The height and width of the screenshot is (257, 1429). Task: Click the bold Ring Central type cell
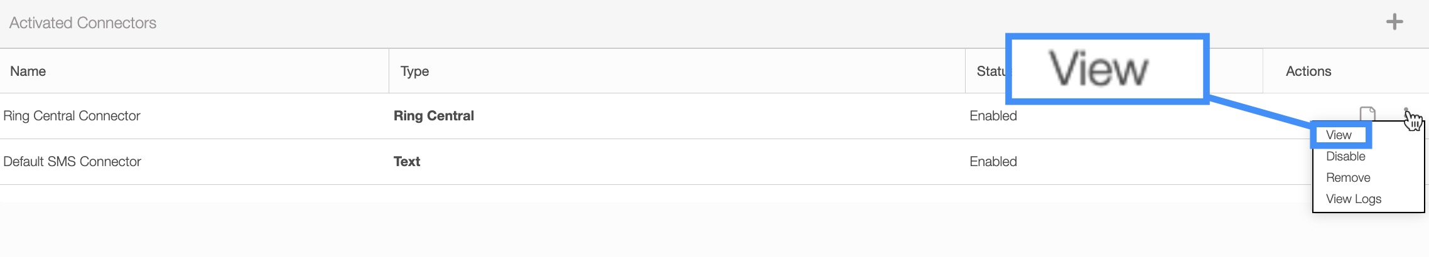[433, 116]
